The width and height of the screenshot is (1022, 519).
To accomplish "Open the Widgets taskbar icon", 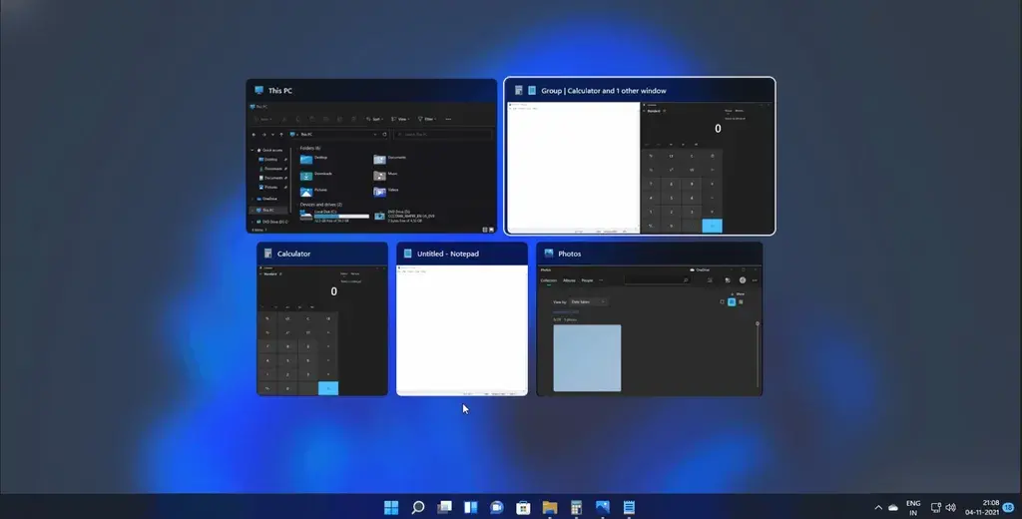I will click(x=471, y=507).
